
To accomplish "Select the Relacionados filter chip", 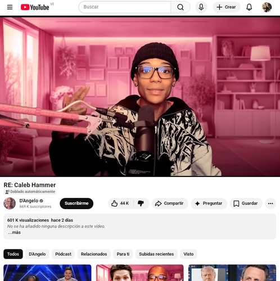I will [94, 254].
